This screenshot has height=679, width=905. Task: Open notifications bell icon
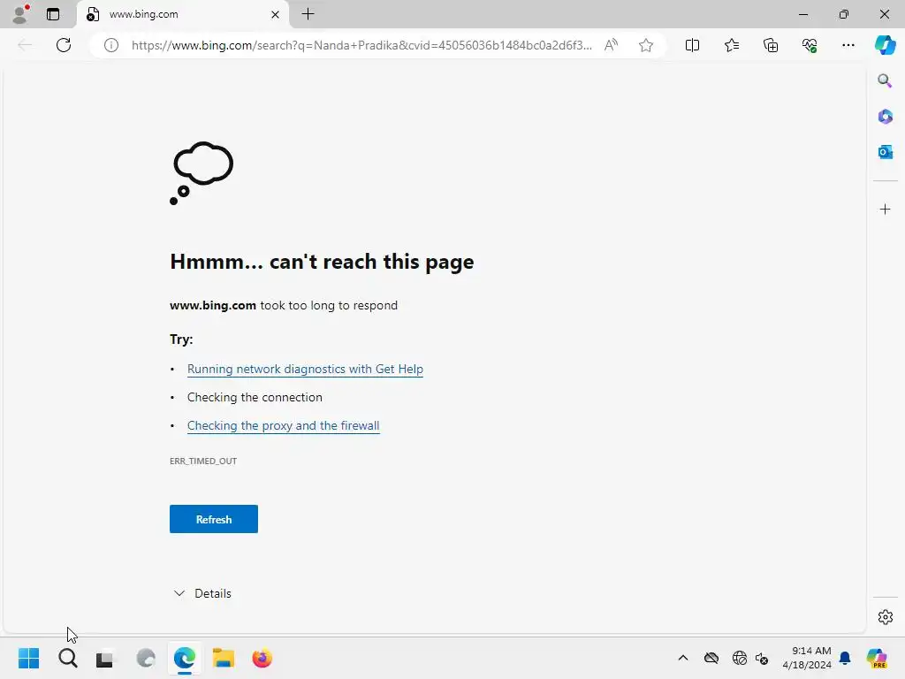pyautogui.click(x=845, y=658)
